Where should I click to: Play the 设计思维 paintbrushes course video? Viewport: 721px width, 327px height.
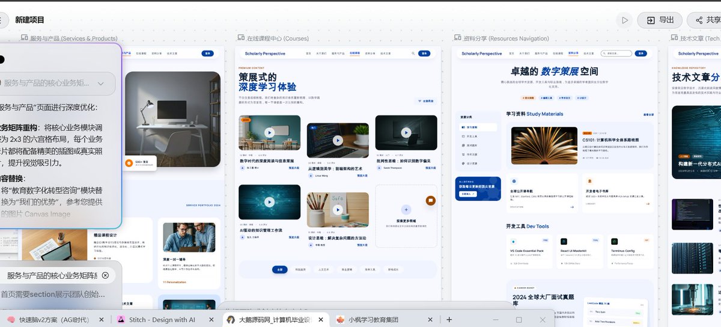point(338,210)
